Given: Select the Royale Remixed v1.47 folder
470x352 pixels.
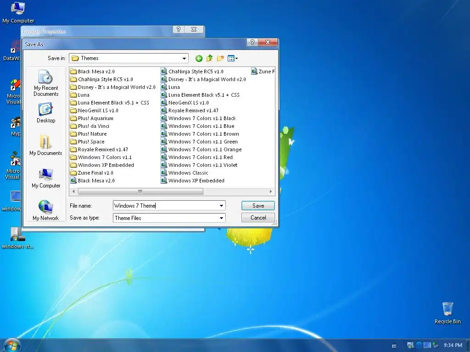Looking at the screenshot, I should point(99,149).
